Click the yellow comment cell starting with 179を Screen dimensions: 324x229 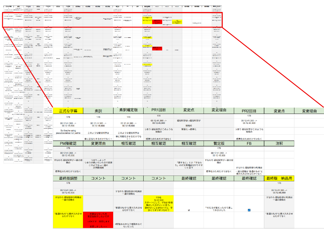tap(158, 203)
